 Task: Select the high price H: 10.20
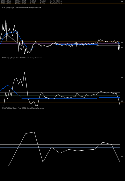(x=43, y=1)
